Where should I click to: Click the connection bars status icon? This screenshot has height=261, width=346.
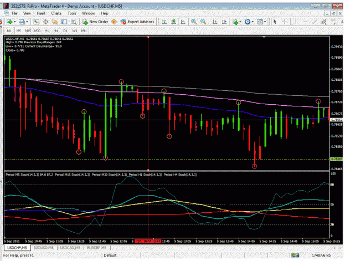coord(295,255)
